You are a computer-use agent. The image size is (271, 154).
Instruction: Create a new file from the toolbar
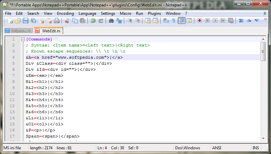pyautogui.click(x=10, y=21)
